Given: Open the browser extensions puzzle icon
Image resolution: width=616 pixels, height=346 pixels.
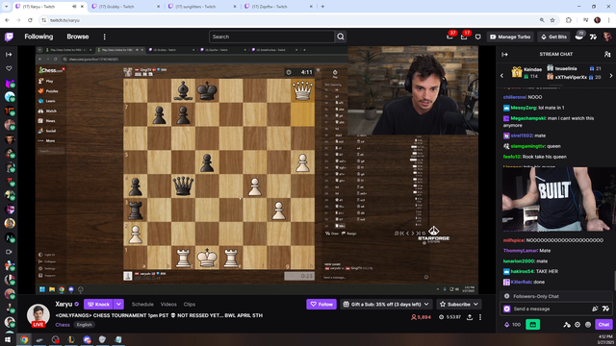Looking at the screenshot, I should [569, 20].
